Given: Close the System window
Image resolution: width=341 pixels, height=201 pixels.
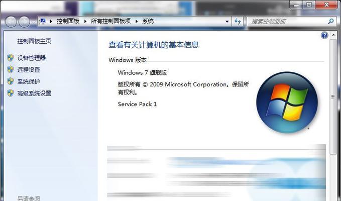Looking at the screenshot, I should [326, 5].
